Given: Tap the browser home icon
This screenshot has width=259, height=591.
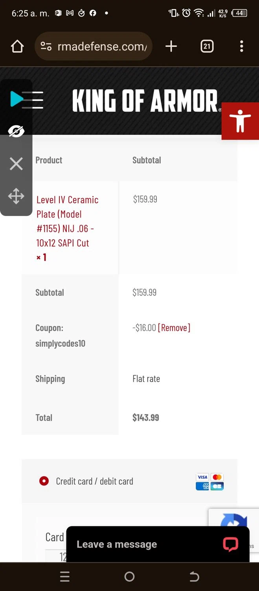Looking at the screenshot, I should click(17, 46).
